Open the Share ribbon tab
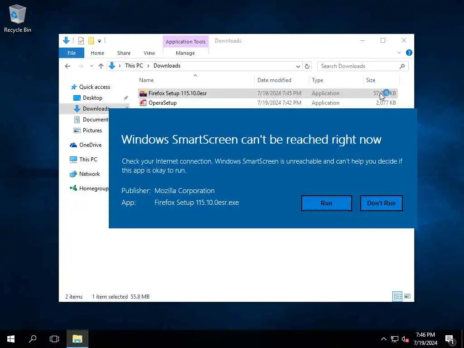This screenshot has height=348, width=464. [x=124, y=53]
